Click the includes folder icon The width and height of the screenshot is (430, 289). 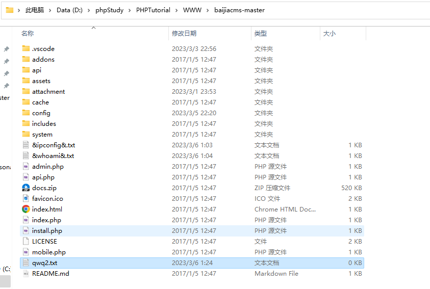coord(26,123)
